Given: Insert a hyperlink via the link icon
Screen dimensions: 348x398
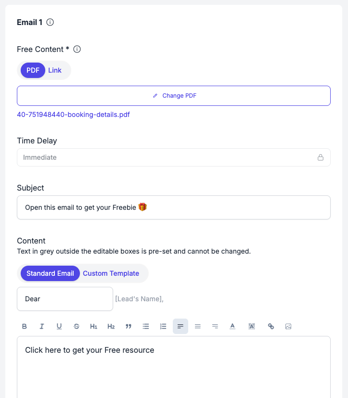Looking at the screenshot, I should point(271,326).
